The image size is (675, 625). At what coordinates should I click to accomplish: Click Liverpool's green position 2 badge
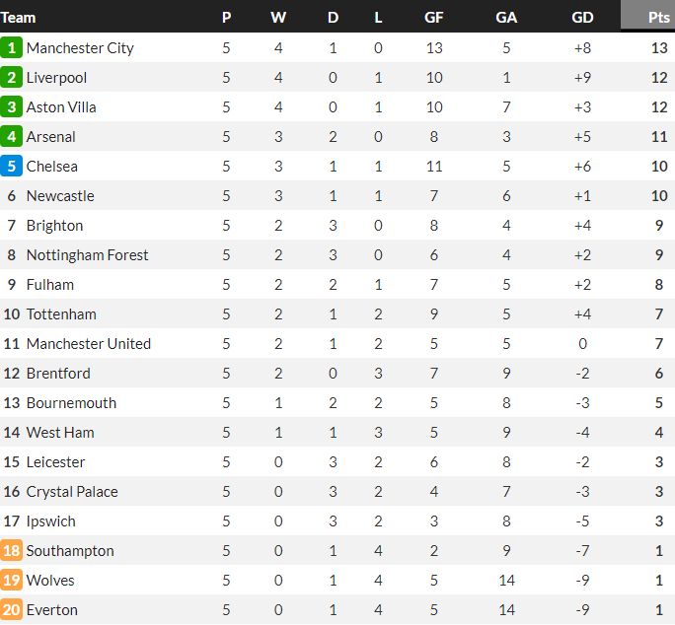coord(12,77)
